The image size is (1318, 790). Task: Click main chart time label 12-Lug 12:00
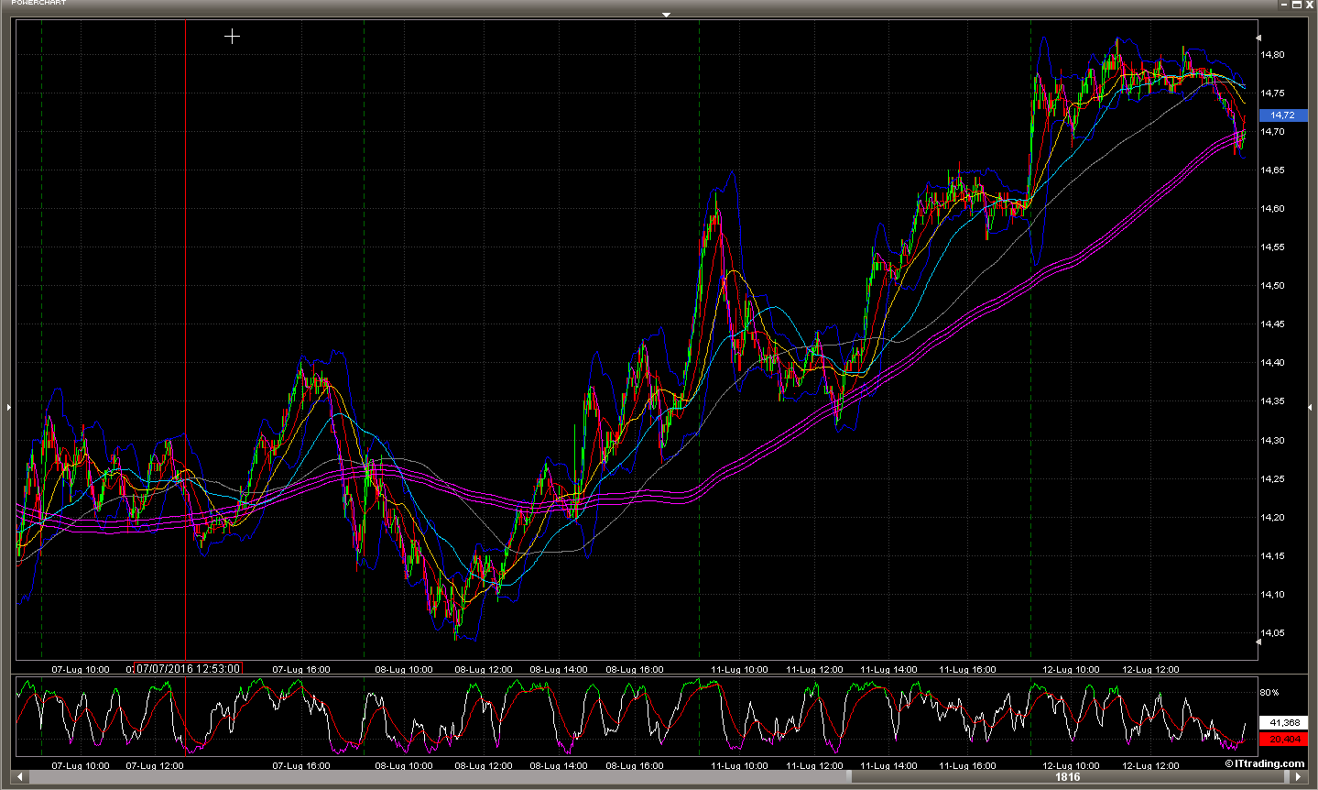click(x=1150, y=670)
